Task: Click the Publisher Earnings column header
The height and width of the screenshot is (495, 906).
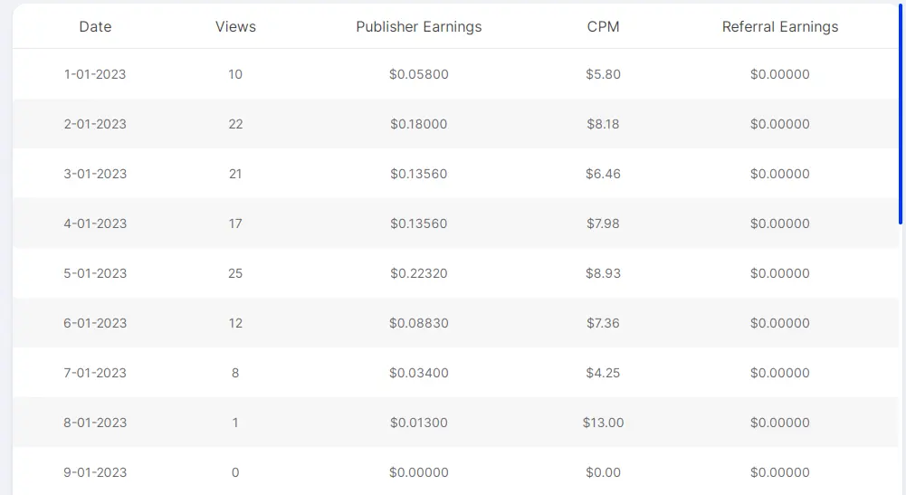Action: [419, 26]
